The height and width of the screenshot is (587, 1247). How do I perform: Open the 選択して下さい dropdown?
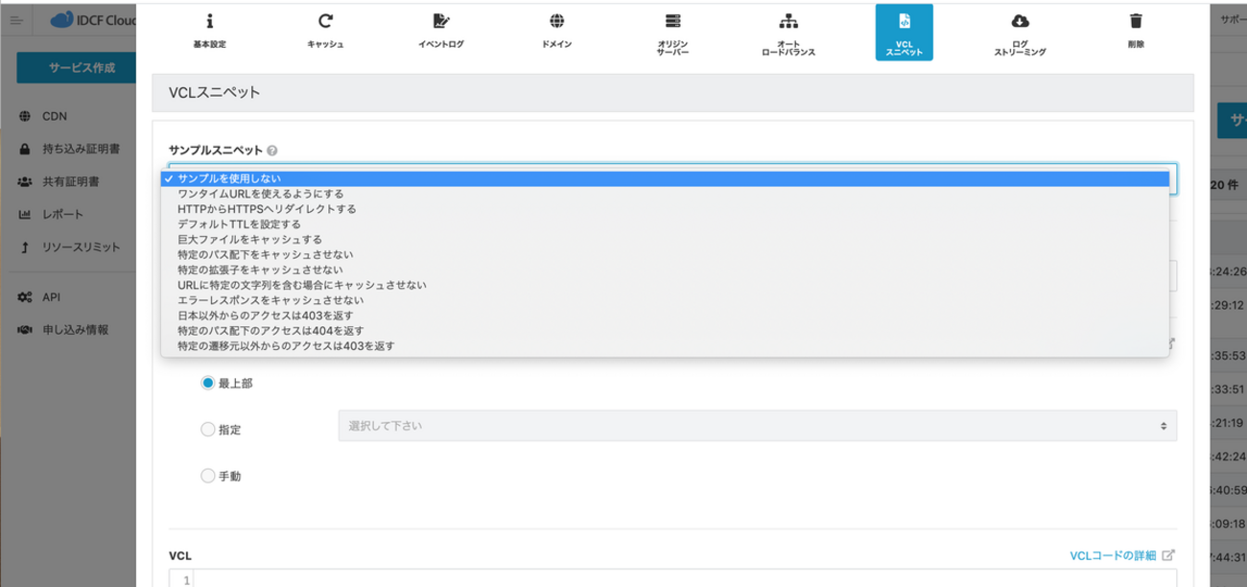point(757,425)
